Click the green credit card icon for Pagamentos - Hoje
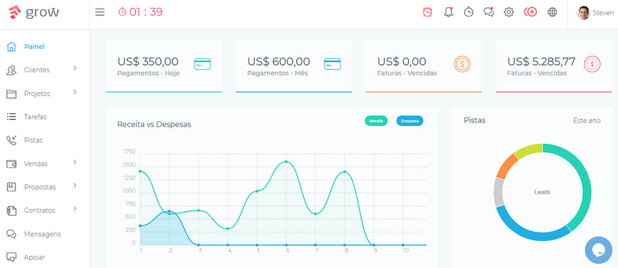Image resolution: width=618 pixels, height=268 pixels. 202,64
